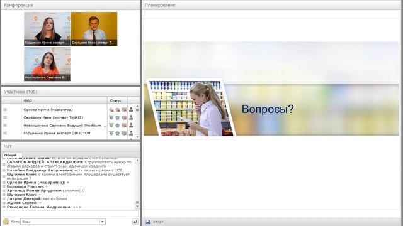This screenshot has height=226, width=403.
Task: Toggle microphone icon for Гордиенко Ирина
Action: click(111, 133)
